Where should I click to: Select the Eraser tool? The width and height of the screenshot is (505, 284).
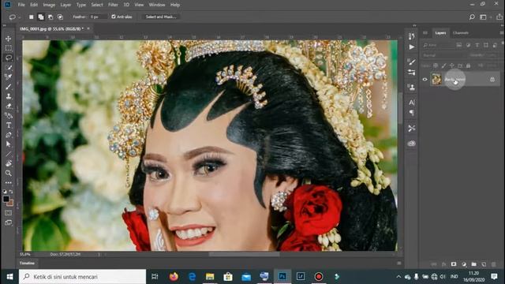point(9,106)
